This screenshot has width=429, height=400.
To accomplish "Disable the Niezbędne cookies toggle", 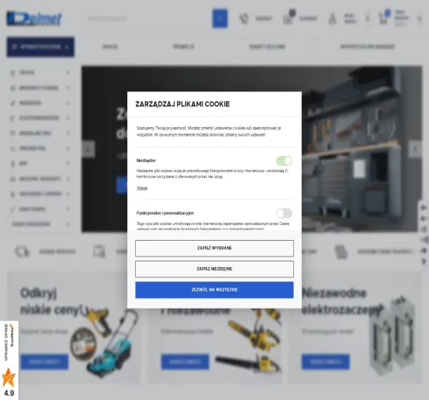I will 284,161.
